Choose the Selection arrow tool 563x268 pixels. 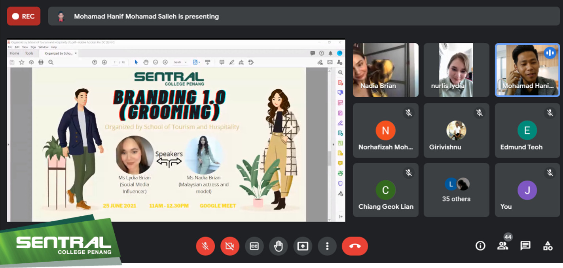tap(136, 62)
